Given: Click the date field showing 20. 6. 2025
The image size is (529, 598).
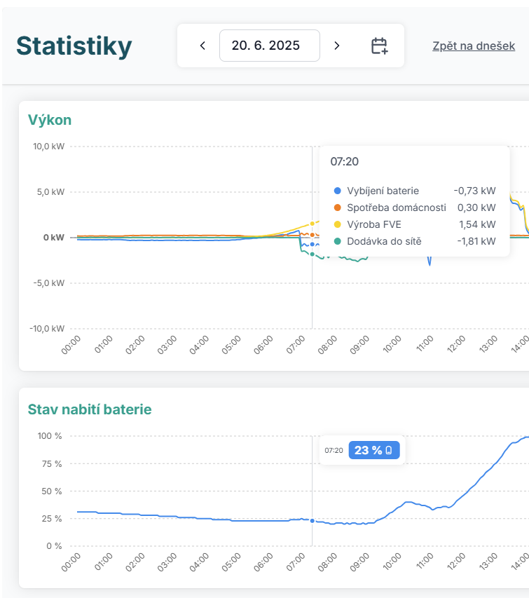Looking at the screenshot, I should [270, 46].
